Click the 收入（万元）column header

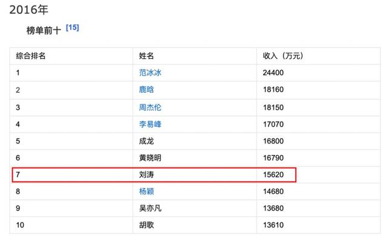283,56
